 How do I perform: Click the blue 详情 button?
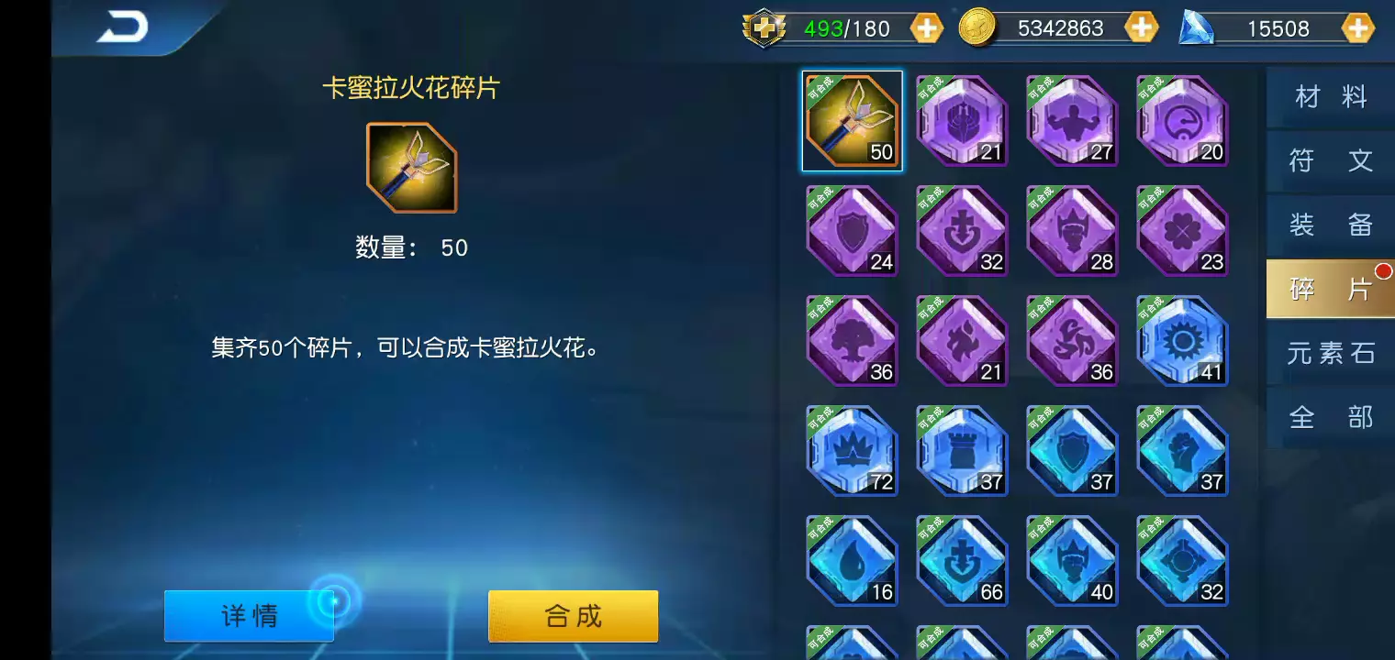click(249, 616)
